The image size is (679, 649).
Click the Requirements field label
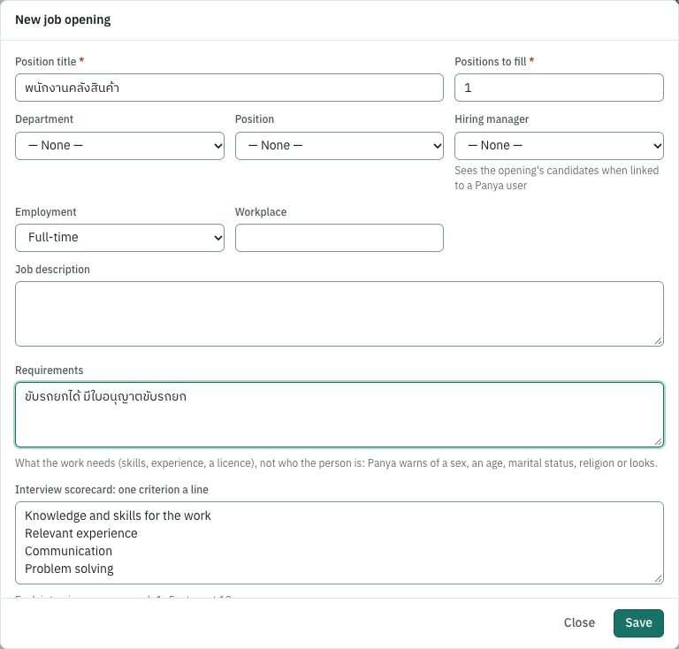pos(49,370)
